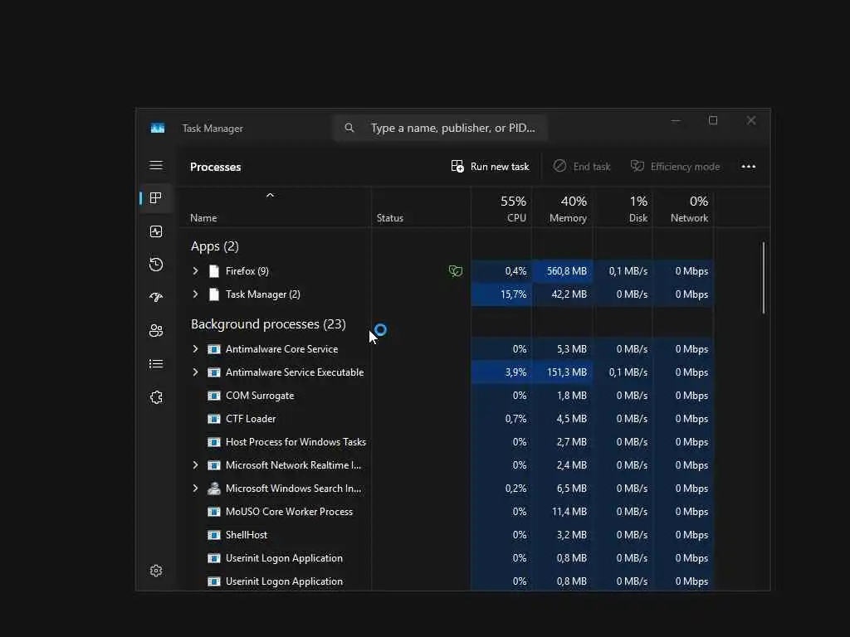Select the ShellHost process name
Screen dimensions: 850x637
click(247, 535)
